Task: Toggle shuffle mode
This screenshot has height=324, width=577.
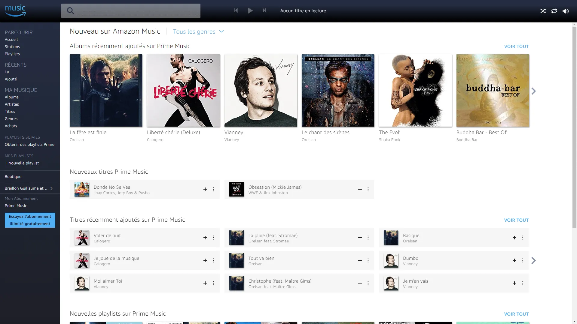Action: (543, 11)
